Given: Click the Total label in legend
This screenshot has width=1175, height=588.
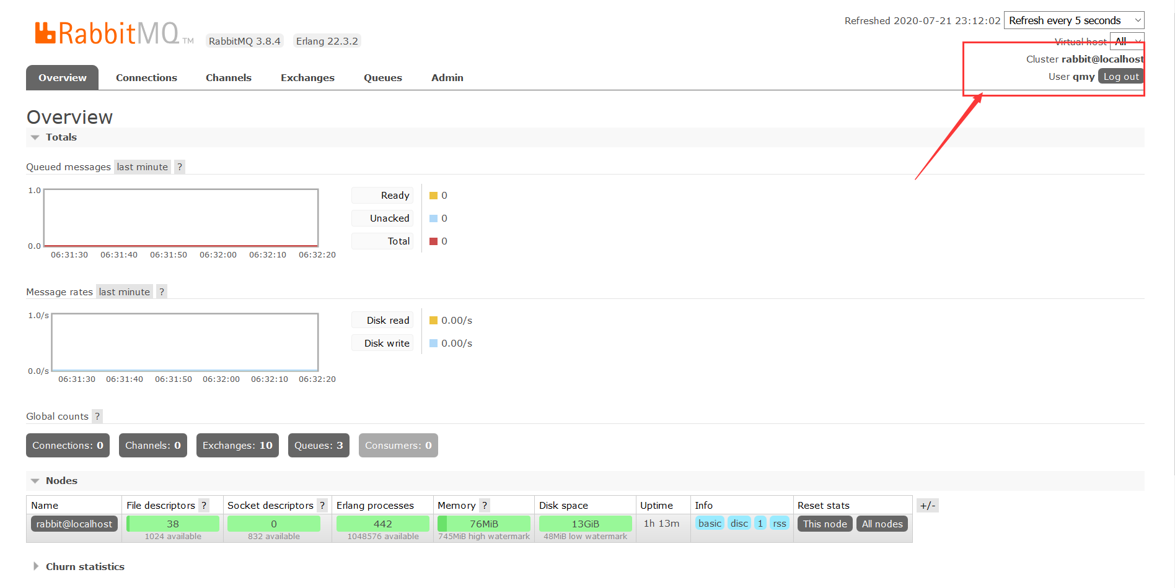Looking at the screenshot, I should (382, 241).
